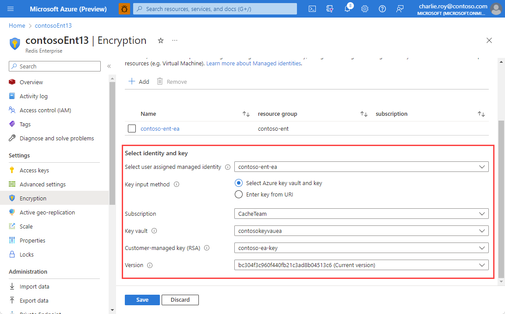Open the Key vault dropdown showing contosokeyvauea
505x314 pixels.
pos(361,231)
